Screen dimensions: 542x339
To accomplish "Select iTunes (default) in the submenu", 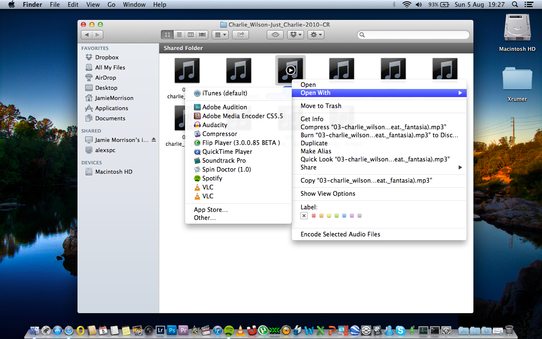I will point(238,93).
